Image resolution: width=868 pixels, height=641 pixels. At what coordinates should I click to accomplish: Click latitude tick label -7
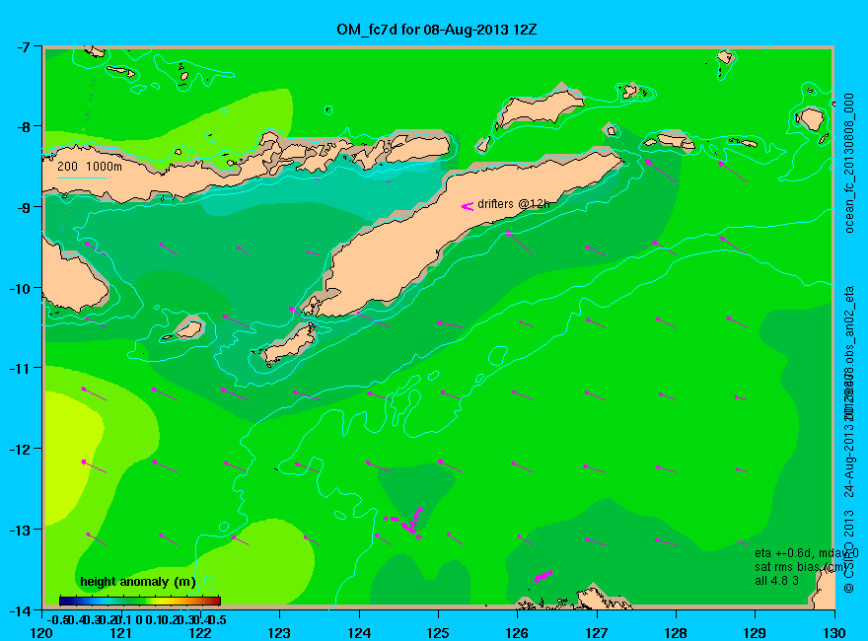[23, 47]
